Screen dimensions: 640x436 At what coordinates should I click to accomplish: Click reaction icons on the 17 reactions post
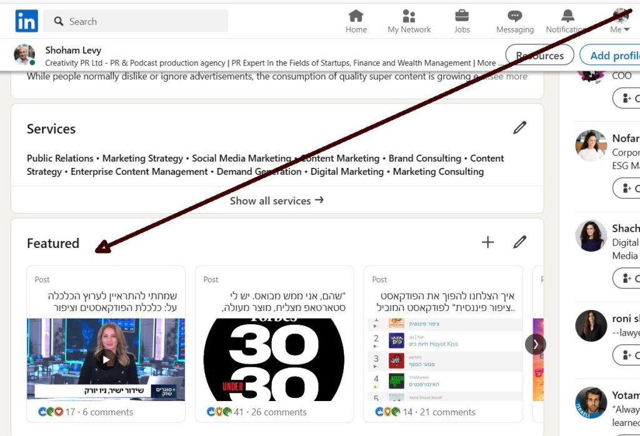click(x=51, y=412)
